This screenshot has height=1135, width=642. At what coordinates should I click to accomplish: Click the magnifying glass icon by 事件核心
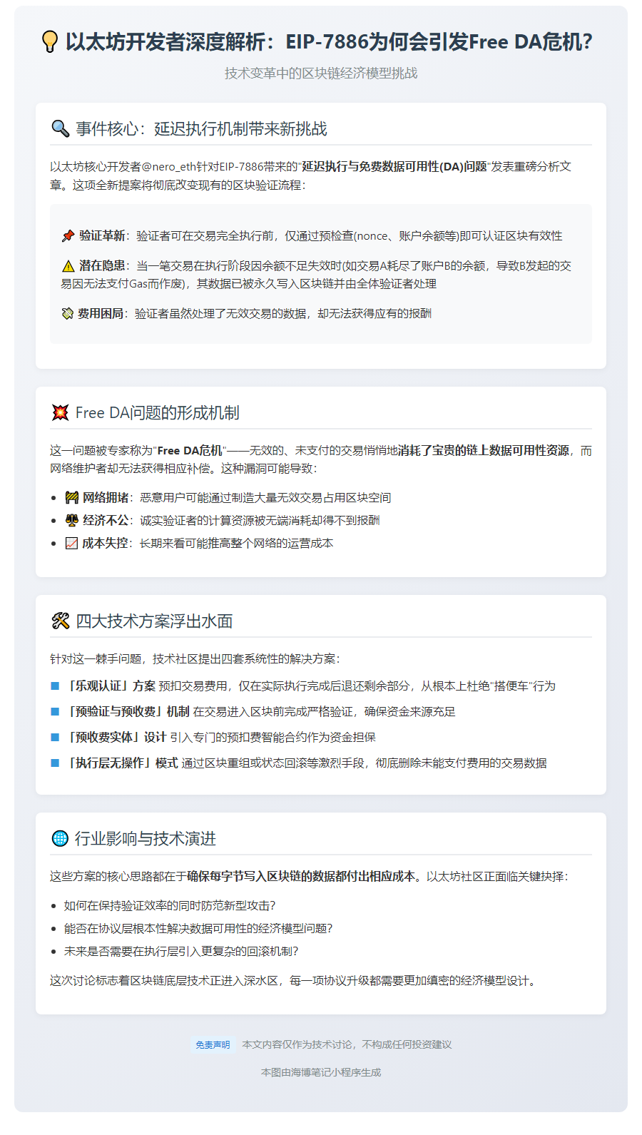[61, 128]
